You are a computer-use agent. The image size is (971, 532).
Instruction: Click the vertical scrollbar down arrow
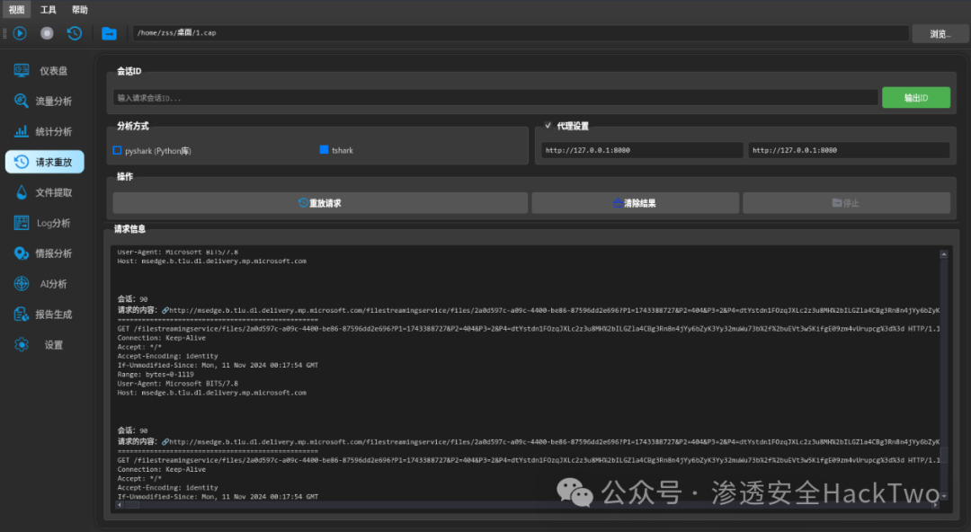(944, 496)
